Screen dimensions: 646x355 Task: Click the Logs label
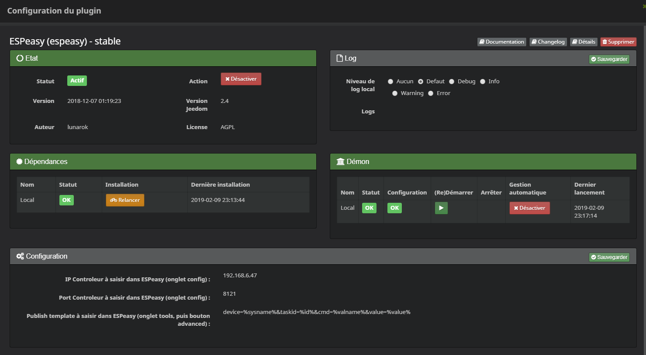368,112
